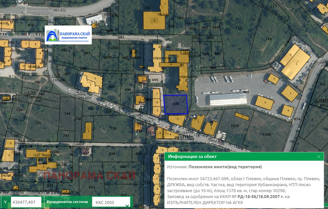Image resolution: width=328 pixels, height=209 pixels.
Task: Click the building in parcel 686
Action: [x=91, y=83]
